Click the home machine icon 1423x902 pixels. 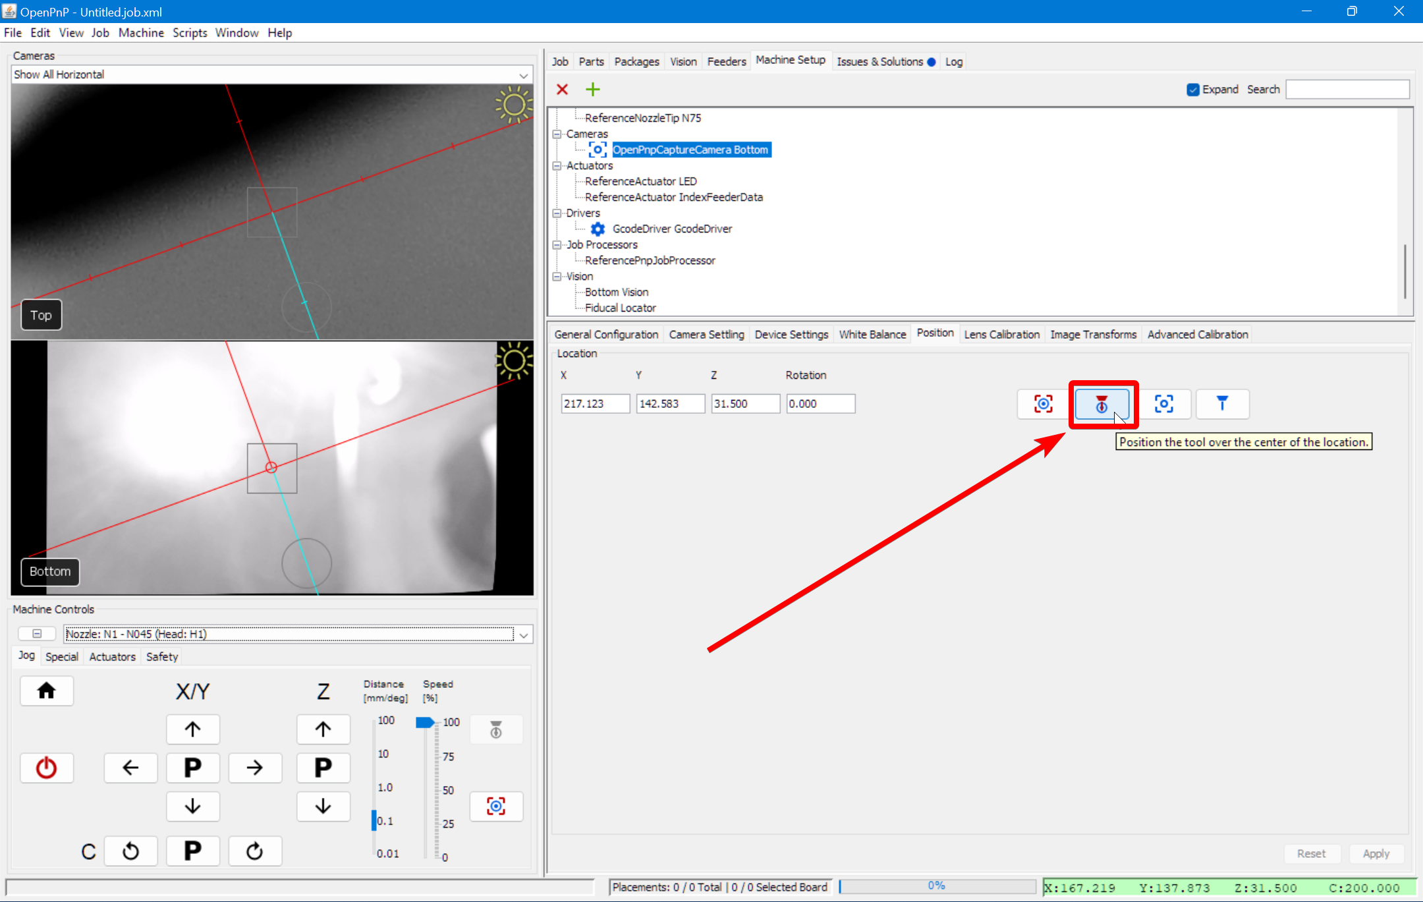(x=46, y=691)
